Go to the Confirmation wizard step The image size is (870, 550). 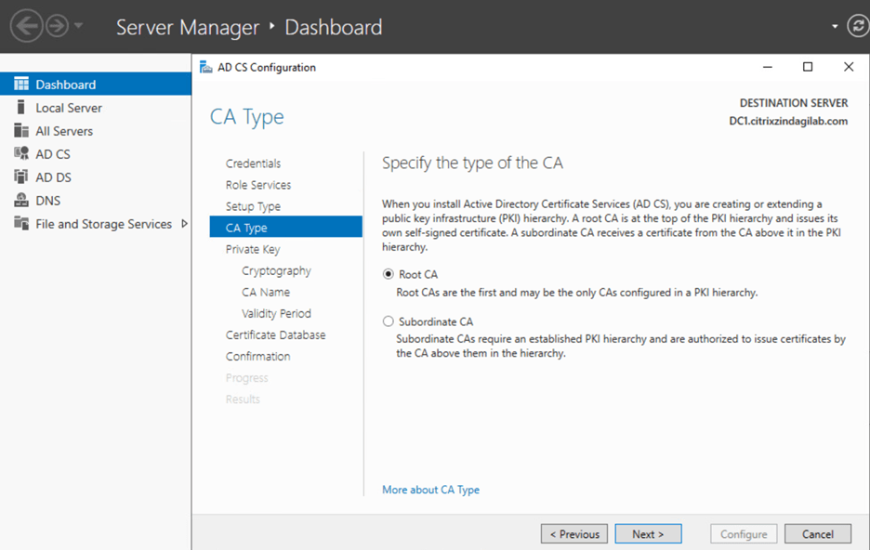pyautogui.click(x=258, y=356)
